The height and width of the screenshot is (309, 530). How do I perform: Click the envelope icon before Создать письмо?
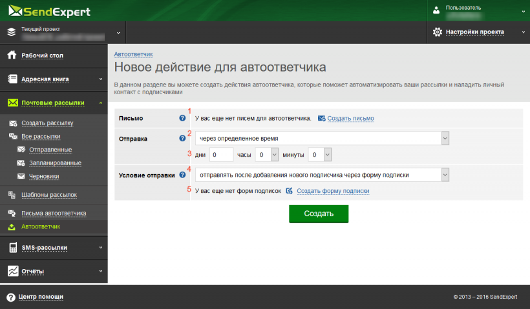[x=321, y=118]
